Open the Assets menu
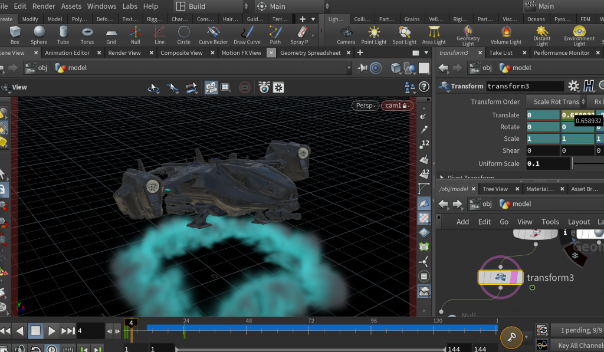This screenshot has width=604, height=352. tap(71, 6)
